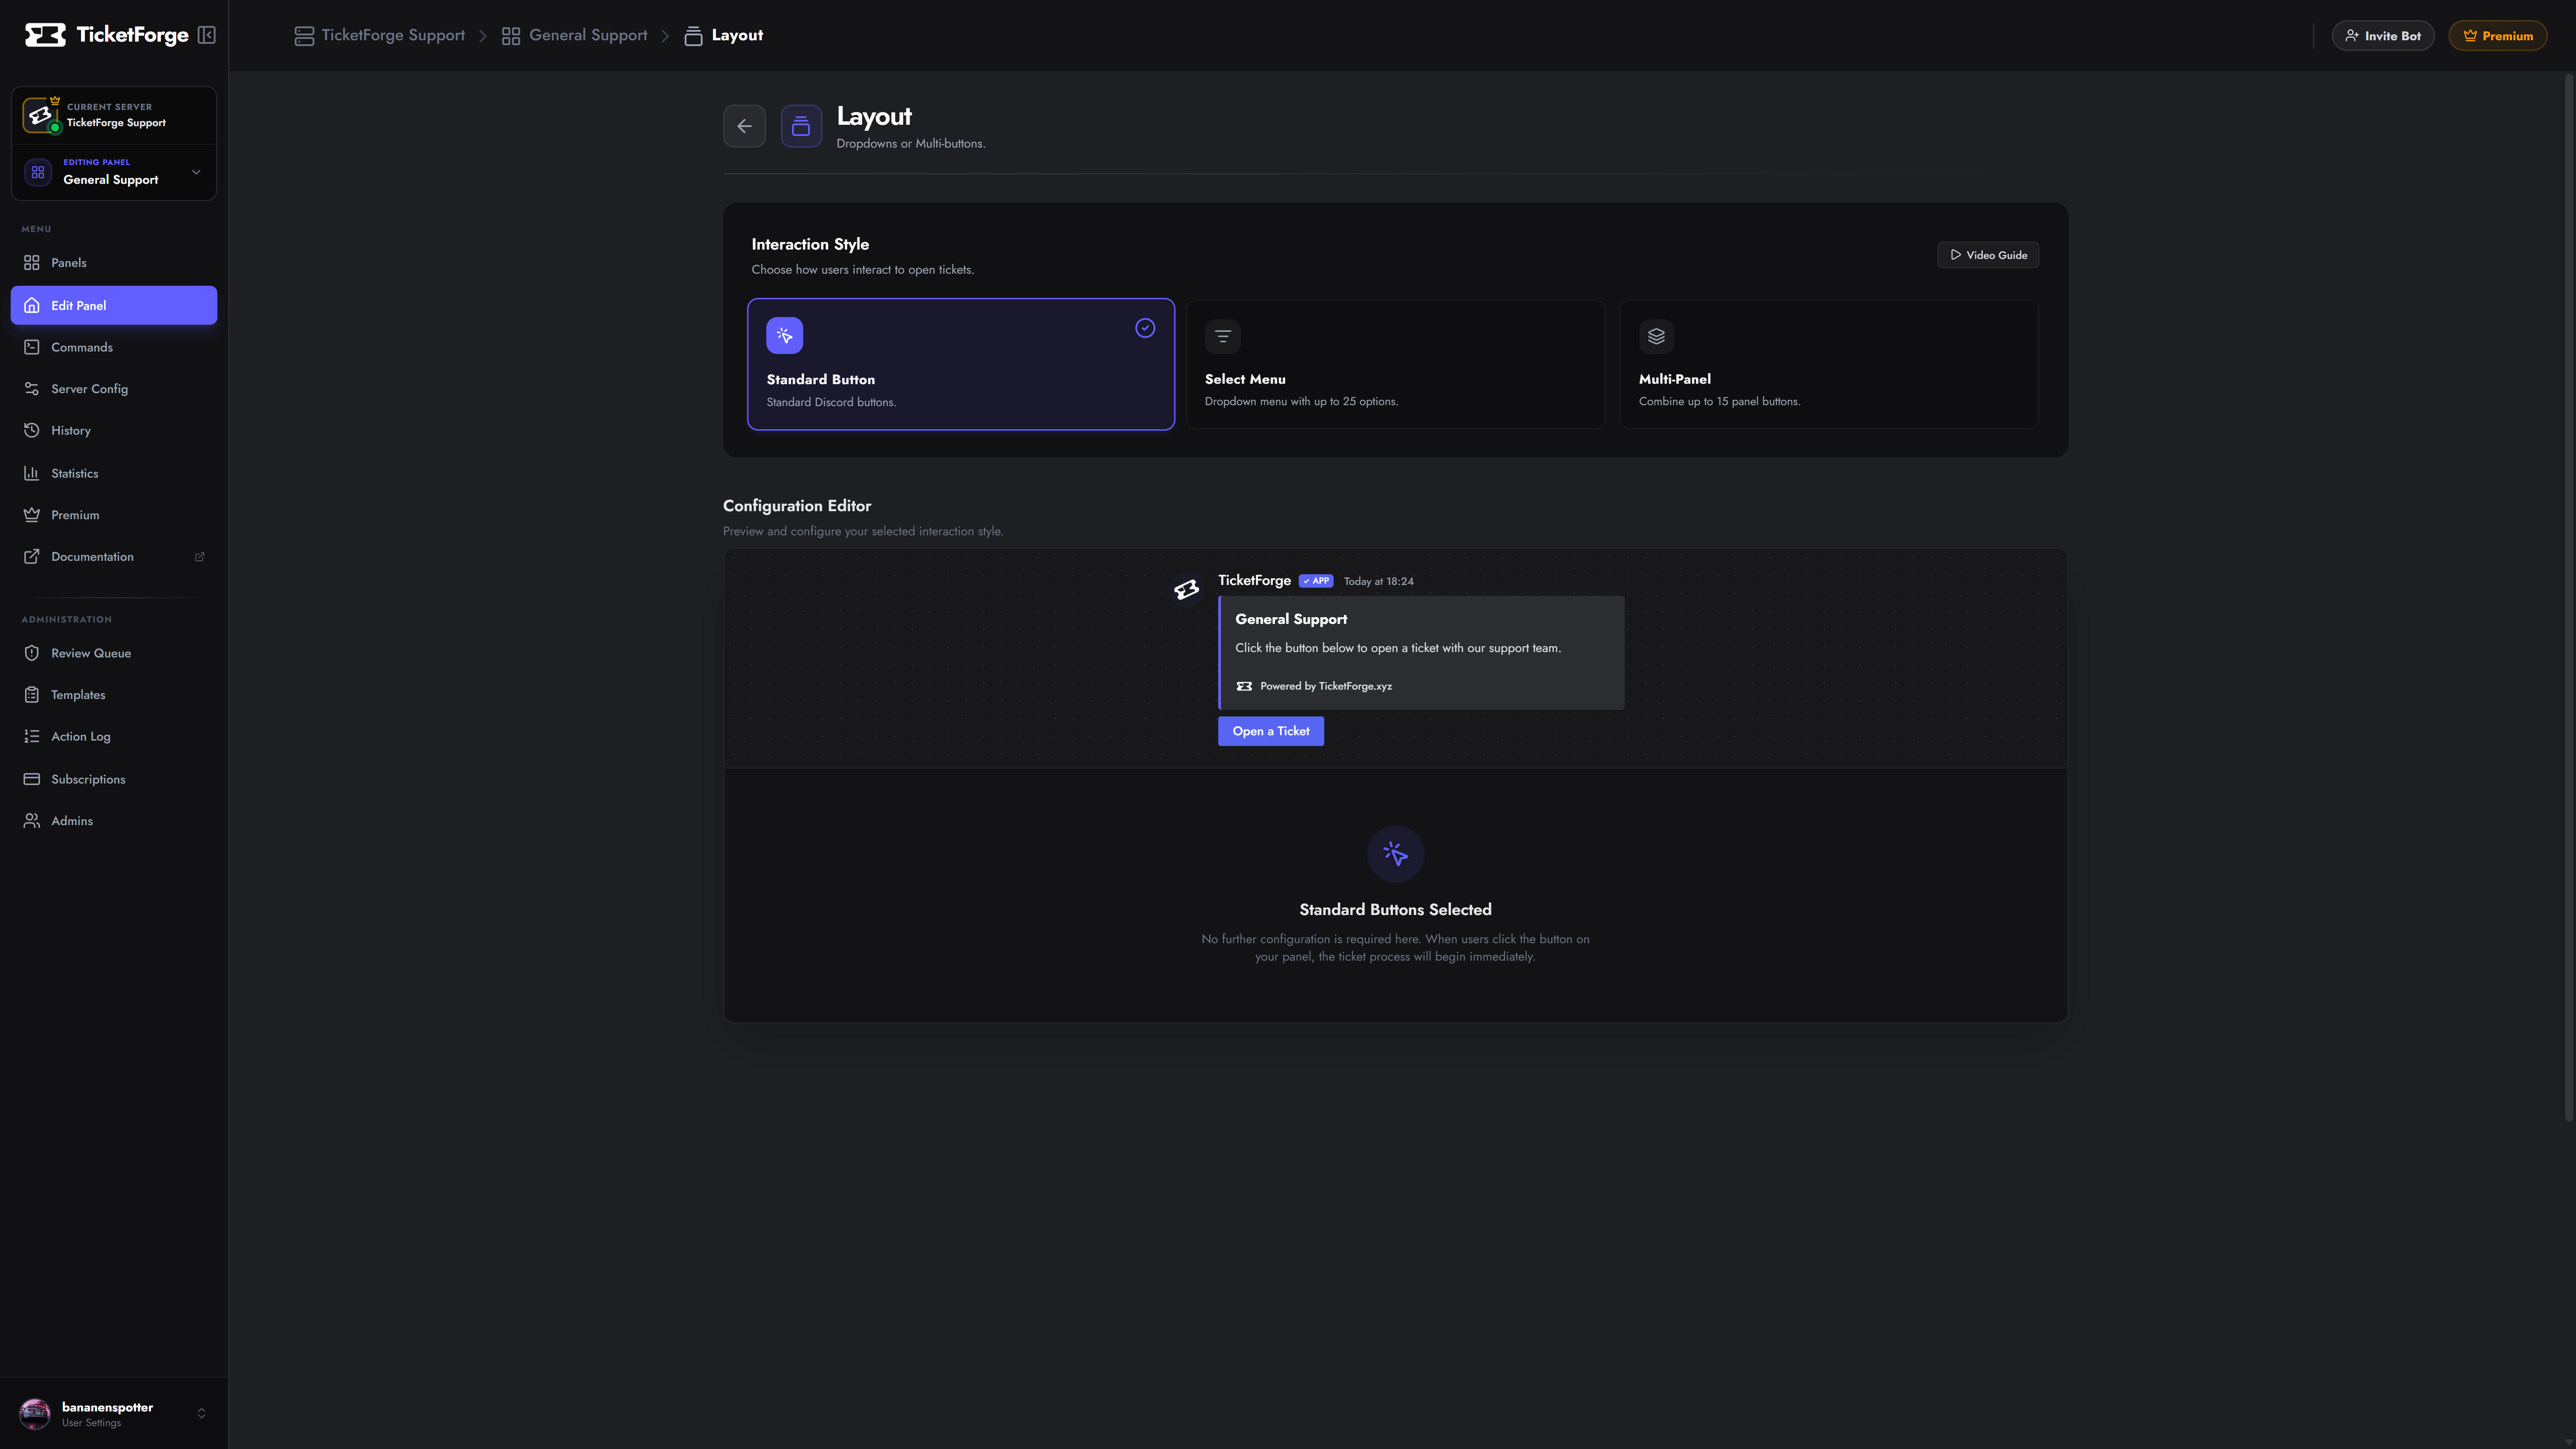The width and height of the screenshot is (2576, 1449).
Task: Click the 'Configuration Editor' heading
Action: click(x=797, y=506)
